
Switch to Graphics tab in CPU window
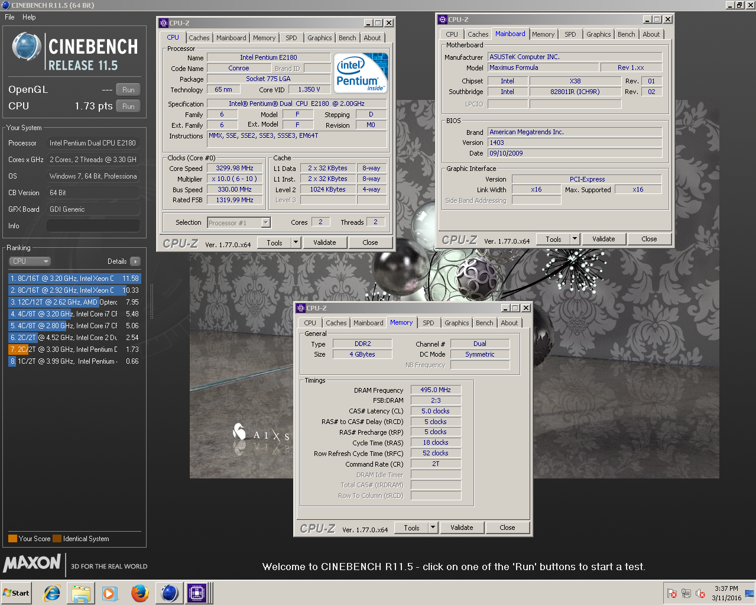320,38
